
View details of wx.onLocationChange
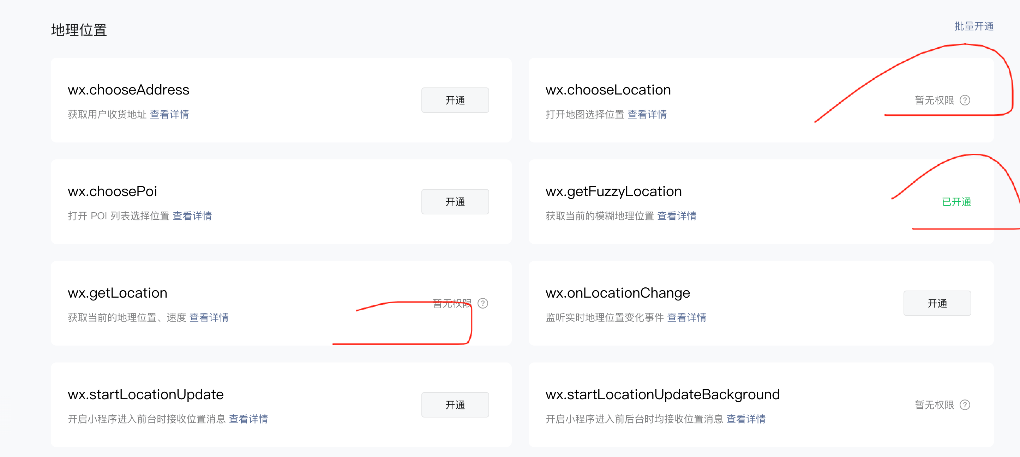click(x=686, y=317)
